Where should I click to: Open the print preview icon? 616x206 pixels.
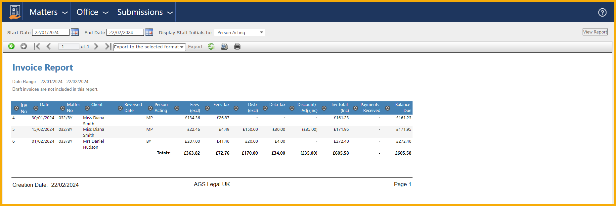pos(224,46)
